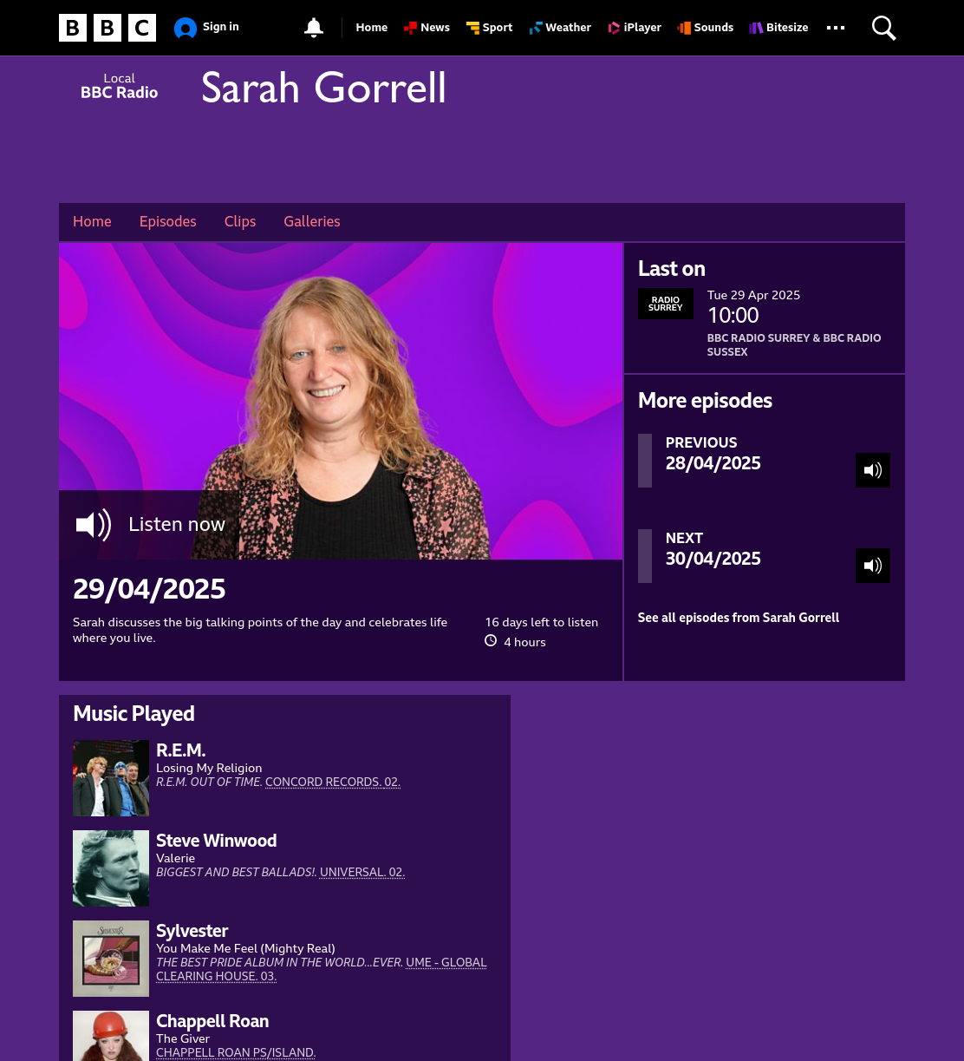Click the Sarah Gorrell programme title
This screenshot has width=964, height=1061.
pyautogui.click(x=324, y=88)
